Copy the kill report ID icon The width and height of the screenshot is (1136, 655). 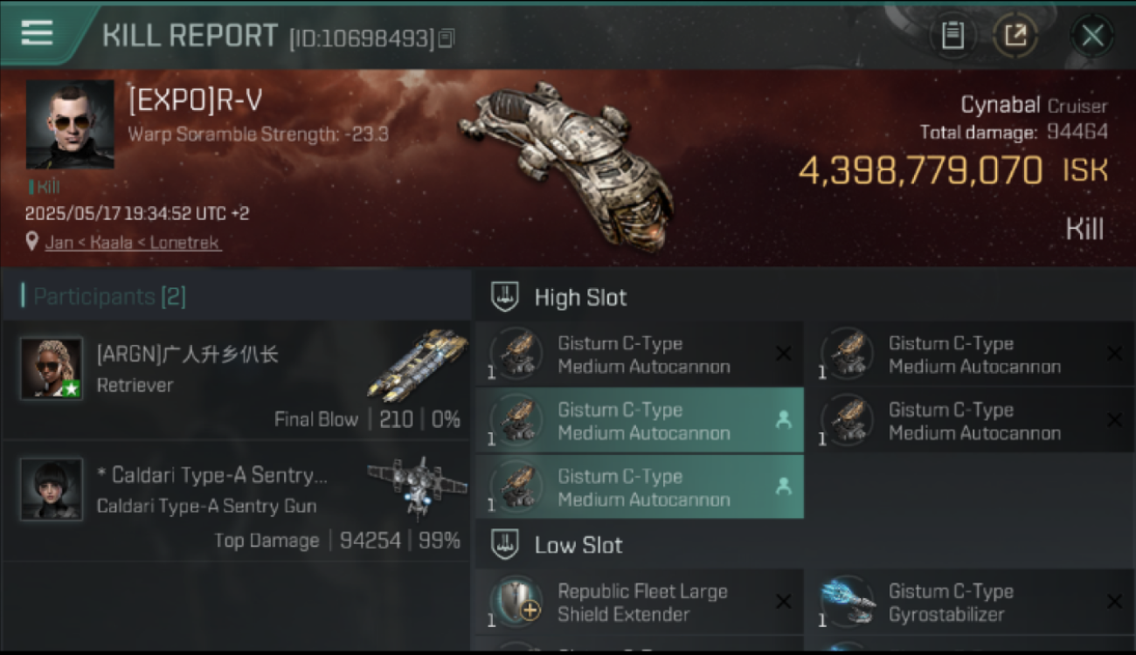coord(447,38)
